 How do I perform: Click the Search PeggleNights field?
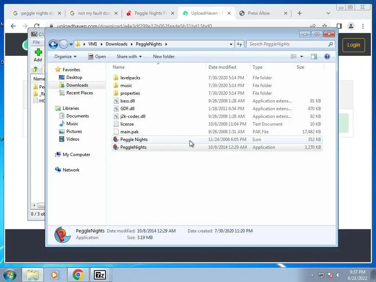click(x=290, y=44)
